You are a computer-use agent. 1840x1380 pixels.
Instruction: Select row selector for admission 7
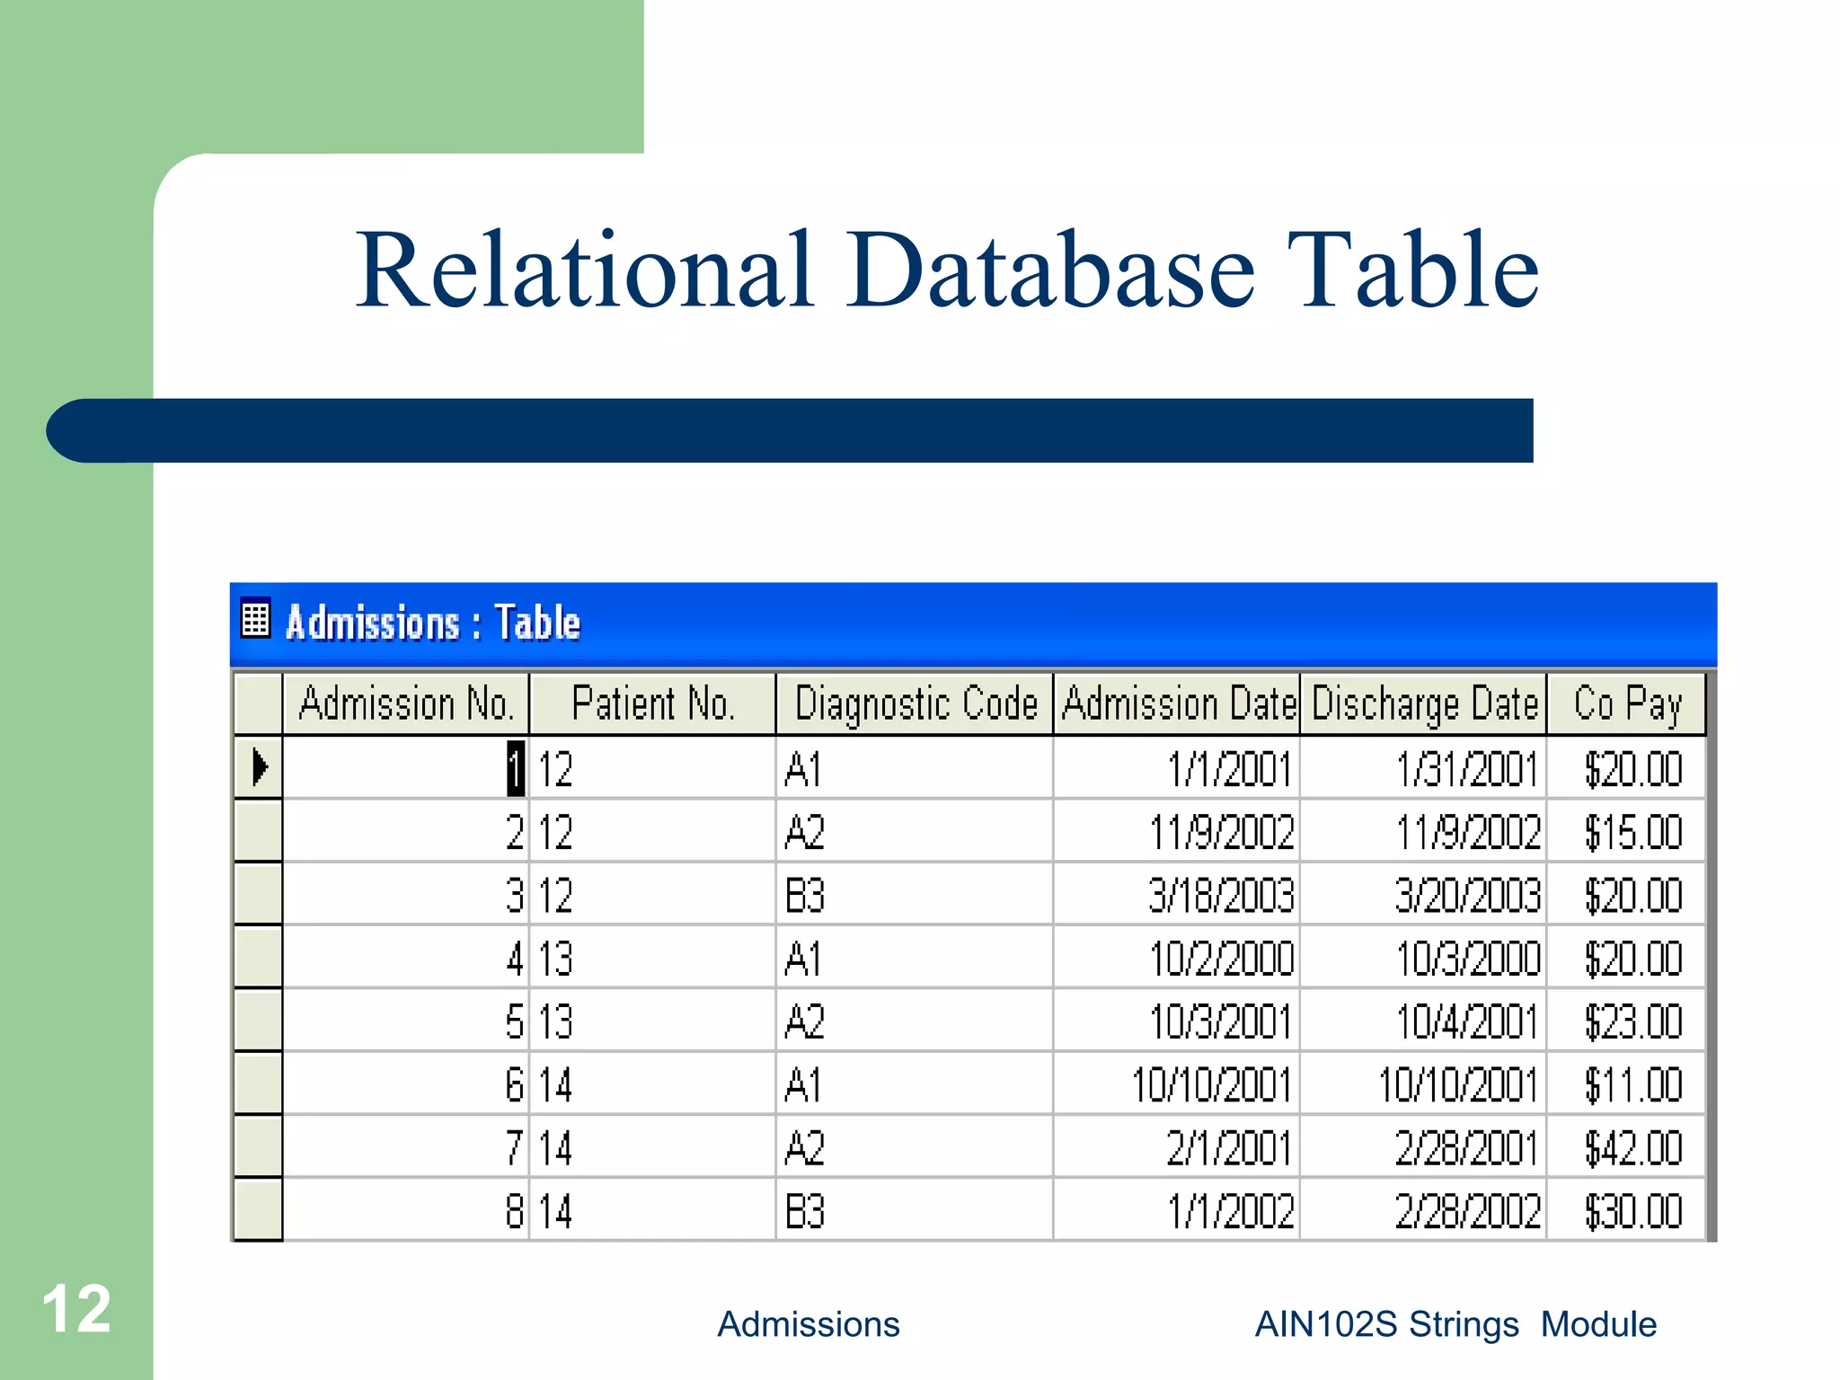259,1147
